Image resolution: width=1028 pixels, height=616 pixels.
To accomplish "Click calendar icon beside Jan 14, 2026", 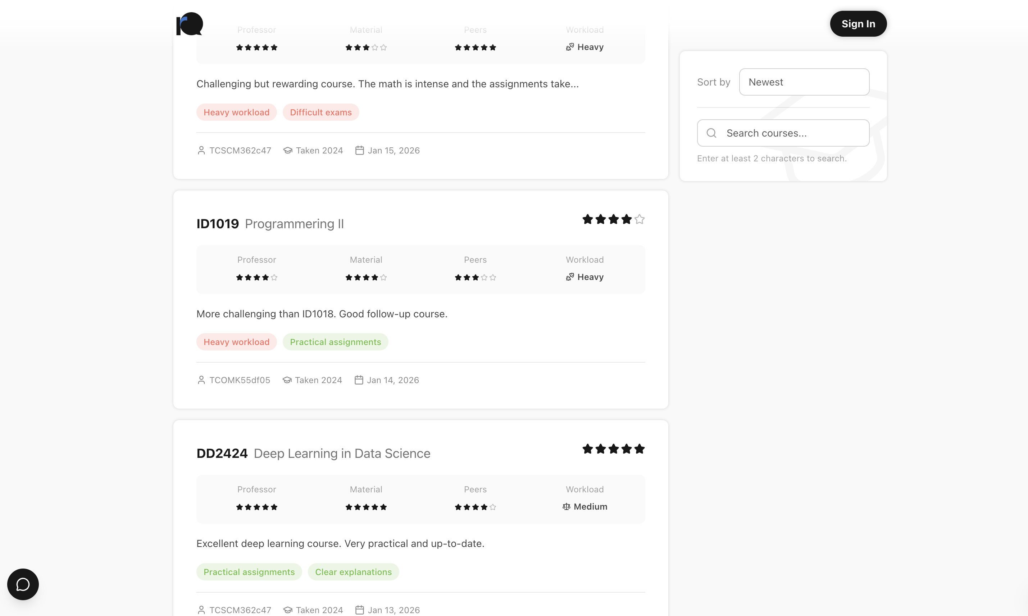I will [x=359, y=380].
